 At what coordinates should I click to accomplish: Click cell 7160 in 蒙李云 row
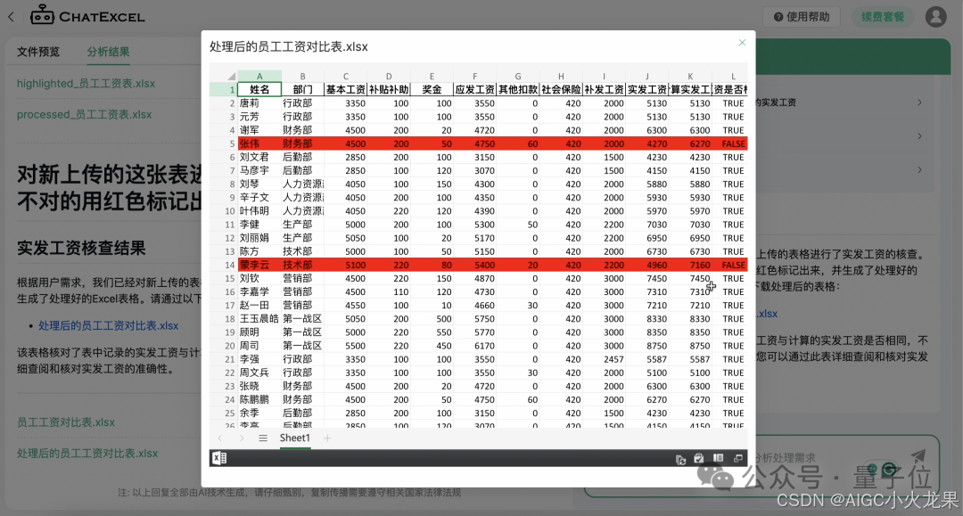point(690,265)
